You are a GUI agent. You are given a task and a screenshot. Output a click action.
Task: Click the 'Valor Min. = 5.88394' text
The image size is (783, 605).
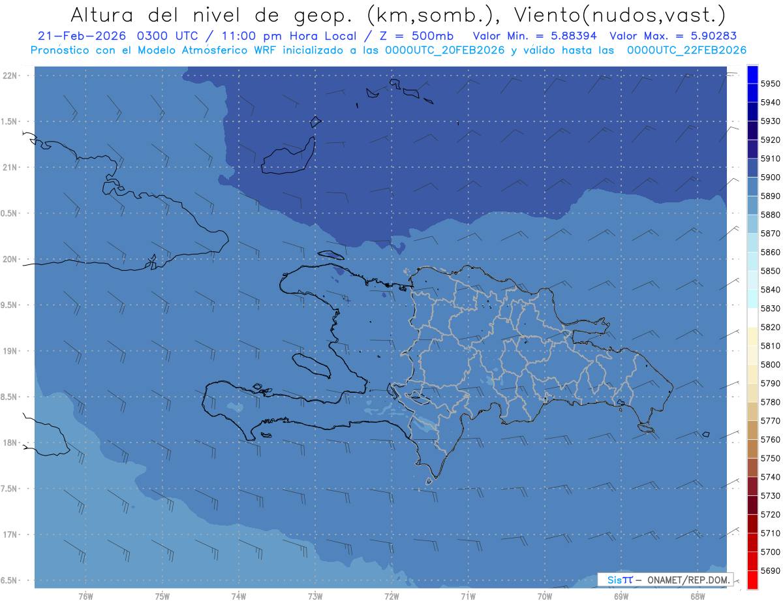pyautogui.click(x=535, y=36)
